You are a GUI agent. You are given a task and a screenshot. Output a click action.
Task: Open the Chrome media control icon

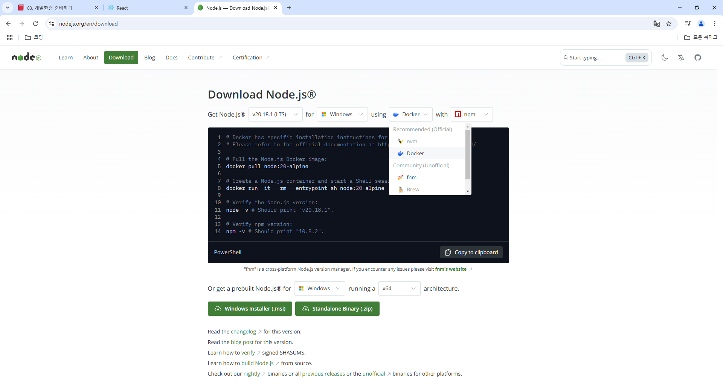click(688, 24)
